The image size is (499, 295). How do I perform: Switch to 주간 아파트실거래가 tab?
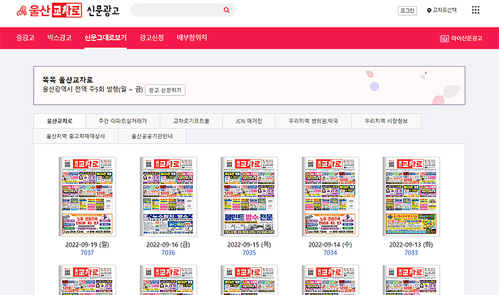point(123,121)
